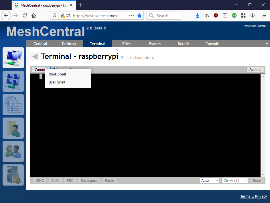Open the Events tab
The image size is (270, 203).
(x=155, y=44)
